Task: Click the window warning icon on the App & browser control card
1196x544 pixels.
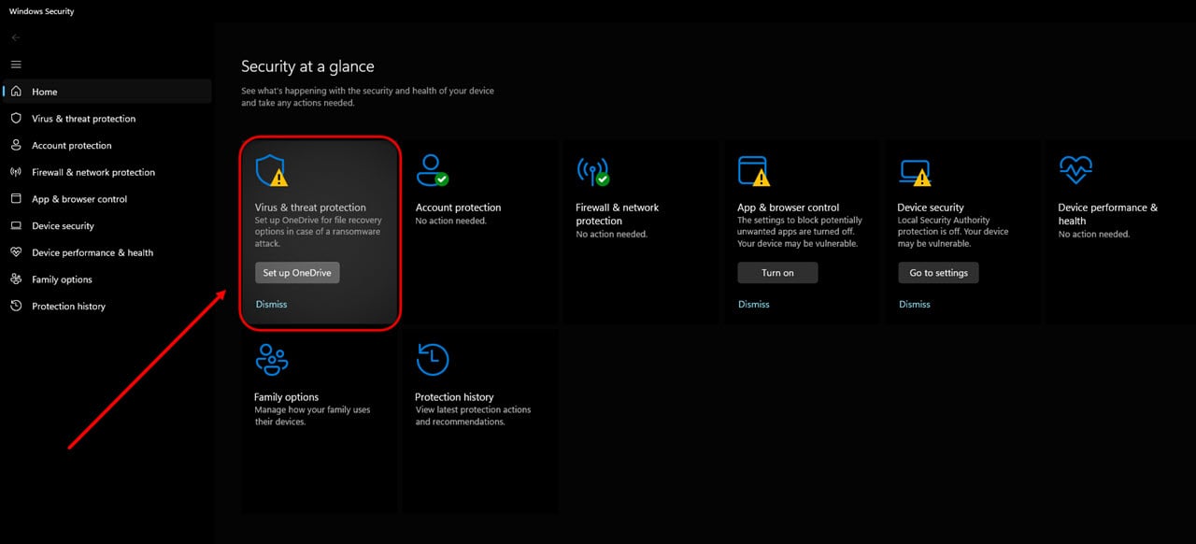Action: click(753, 171)
